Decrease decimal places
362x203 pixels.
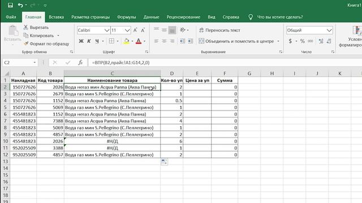click(329, 41)
